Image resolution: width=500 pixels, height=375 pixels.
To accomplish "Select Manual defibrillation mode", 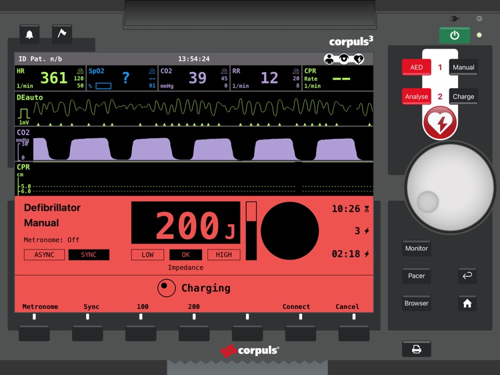I will point(463,67).
